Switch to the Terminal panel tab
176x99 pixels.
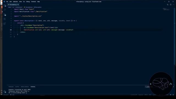click(x=33, y=87)
